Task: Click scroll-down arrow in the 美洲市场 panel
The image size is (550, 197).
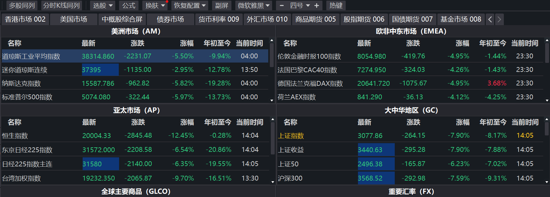Action: tap(272, 100)
